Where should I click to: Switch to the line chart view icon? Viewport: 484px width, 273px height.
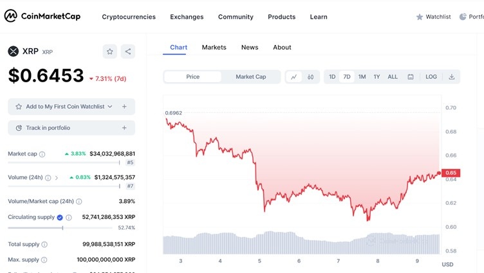[293, 77]
